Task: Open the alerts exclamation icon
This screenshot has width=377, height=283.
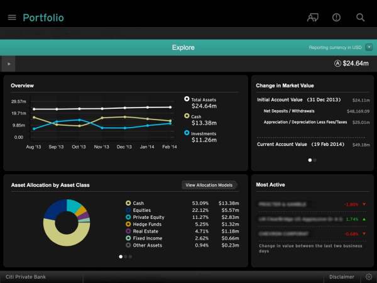Action: 337,18
